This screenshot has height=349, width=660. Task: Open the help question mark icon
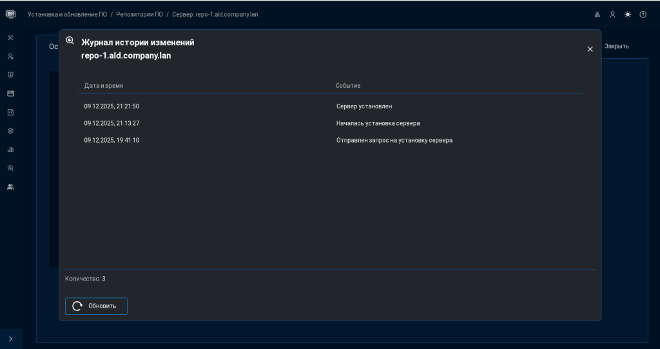643,14
